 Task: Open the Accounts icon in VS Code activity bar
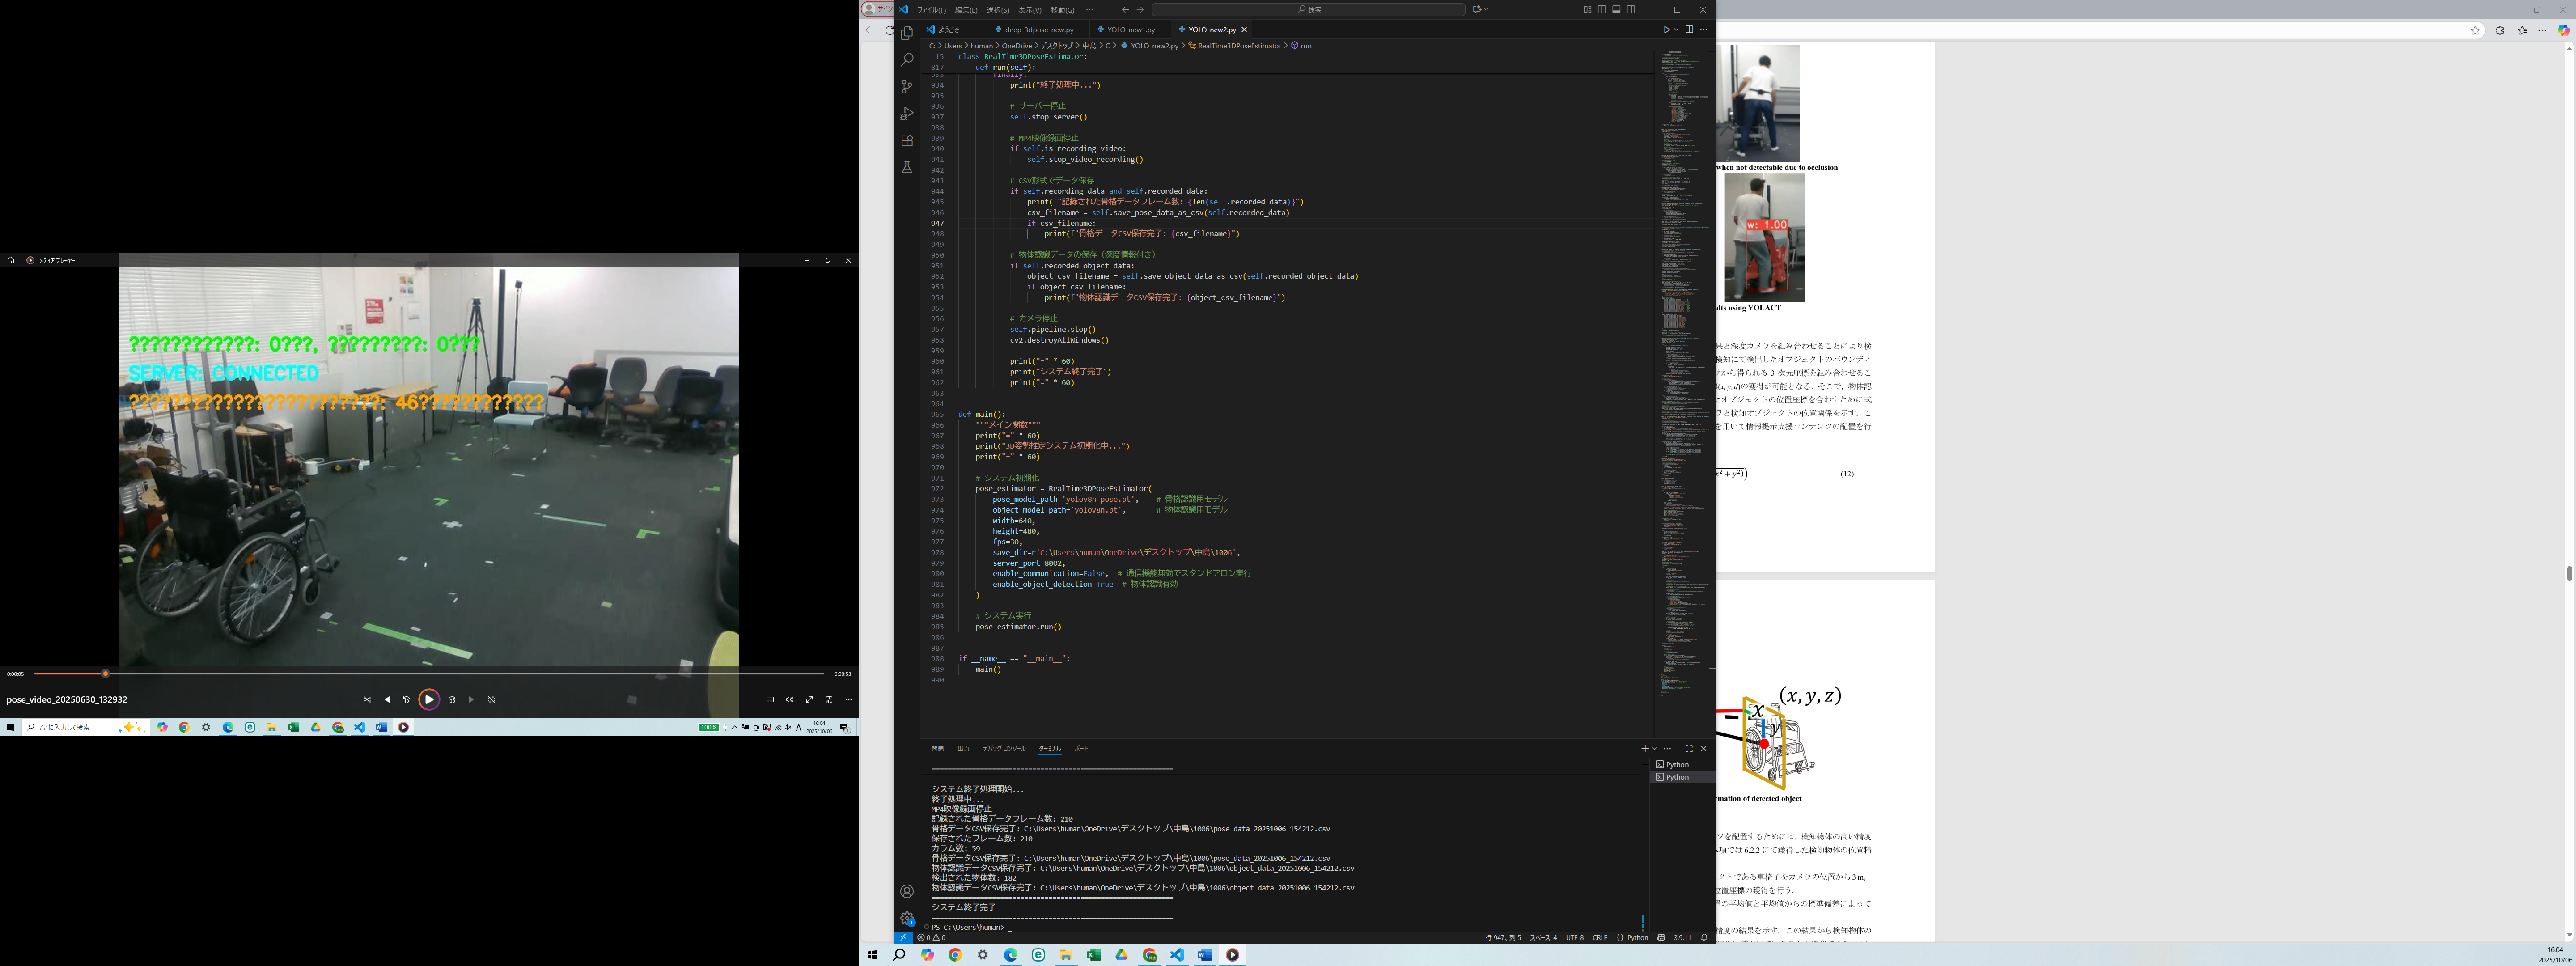pyautogui.click(x=907, y=891)
